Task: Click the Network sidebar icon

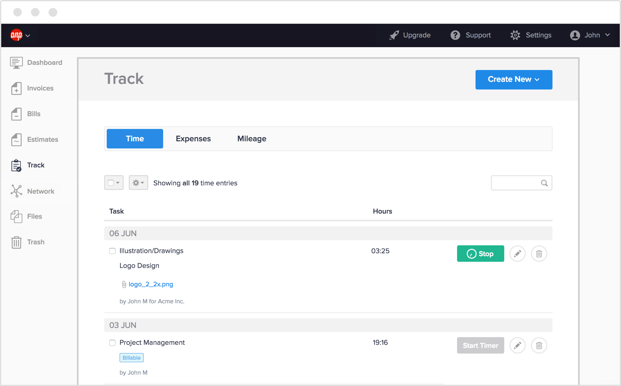Action: pos(16,191)
